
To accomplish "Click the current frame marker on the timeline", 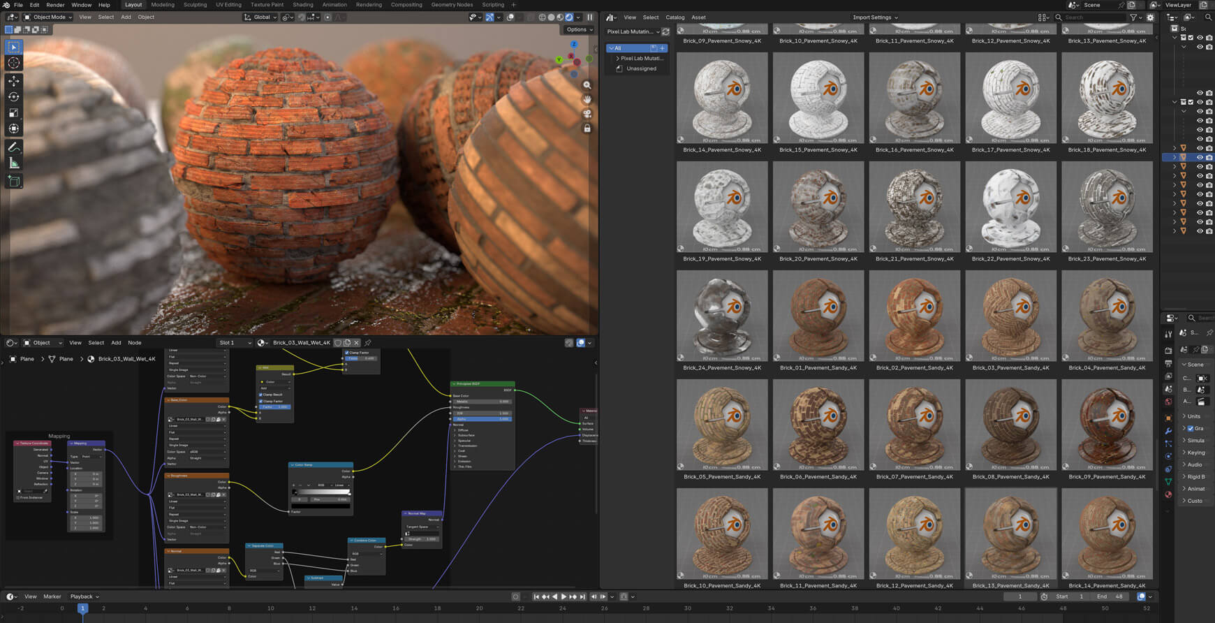I will 82,608.
